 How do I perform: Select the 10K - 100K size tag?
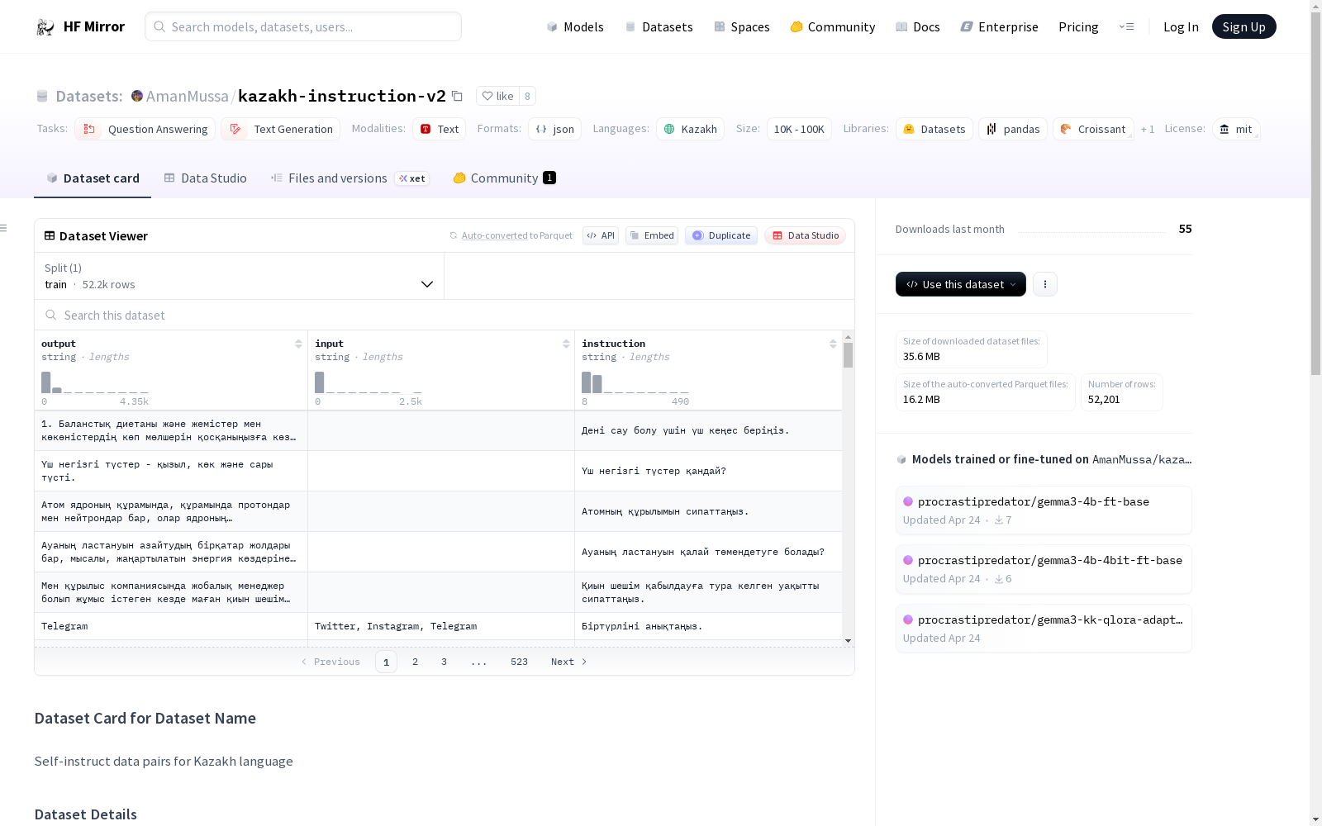pos(799,129)
